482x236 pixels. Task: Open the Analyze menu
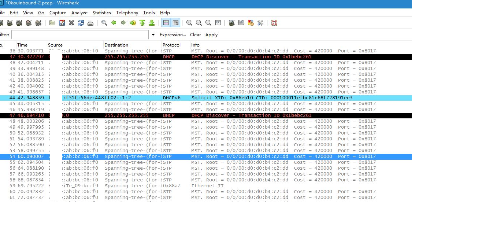coord(79,13)
